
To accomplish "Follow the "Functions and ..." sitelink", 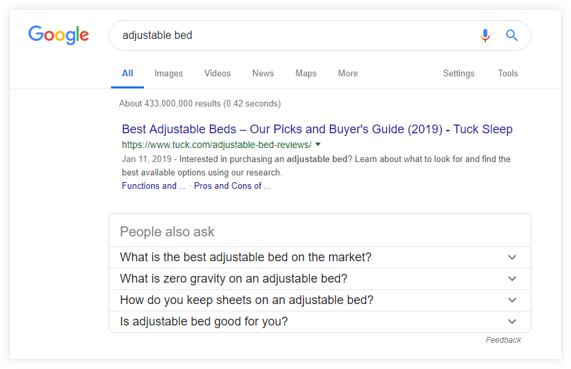I will 154,186.
